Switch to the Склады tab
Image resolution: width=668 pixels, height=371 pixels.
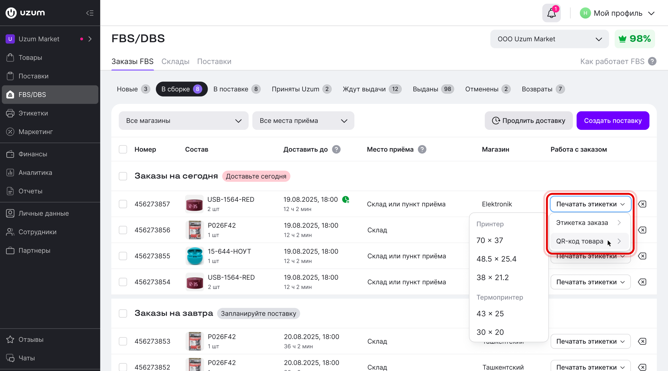pos(175,61)
